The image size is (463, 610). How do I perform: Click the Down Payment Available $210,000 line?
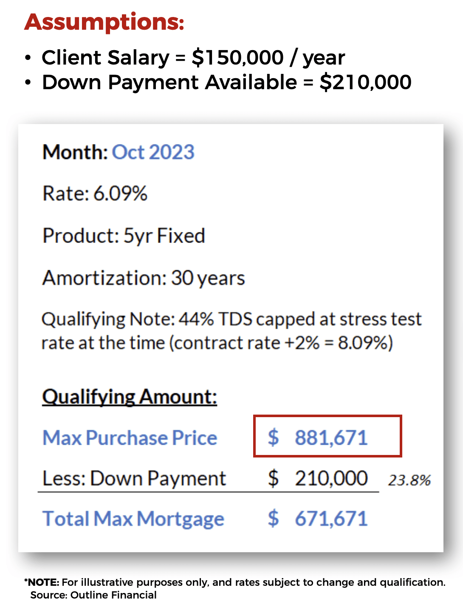pos(226,82)
